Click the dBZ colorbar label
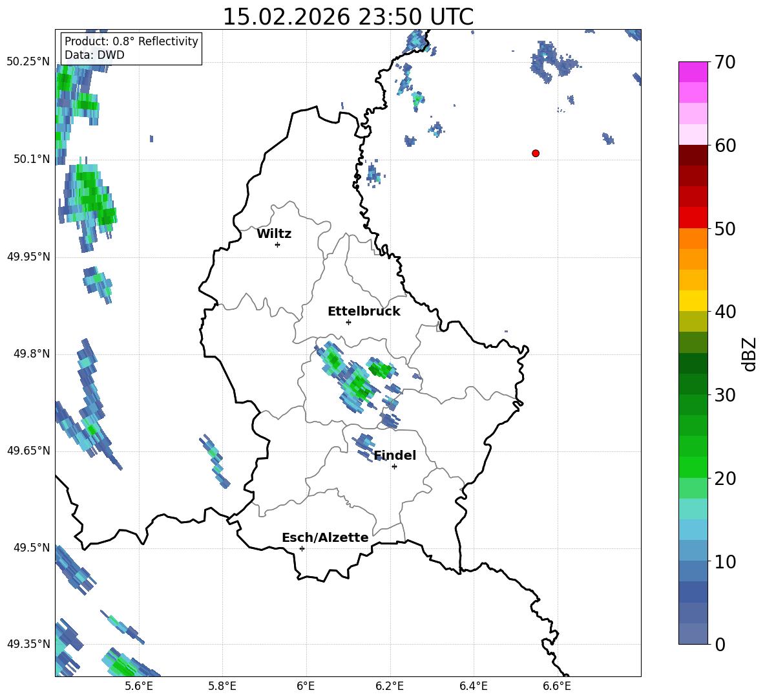Viewport: 765px width, 699px height. 748,354
